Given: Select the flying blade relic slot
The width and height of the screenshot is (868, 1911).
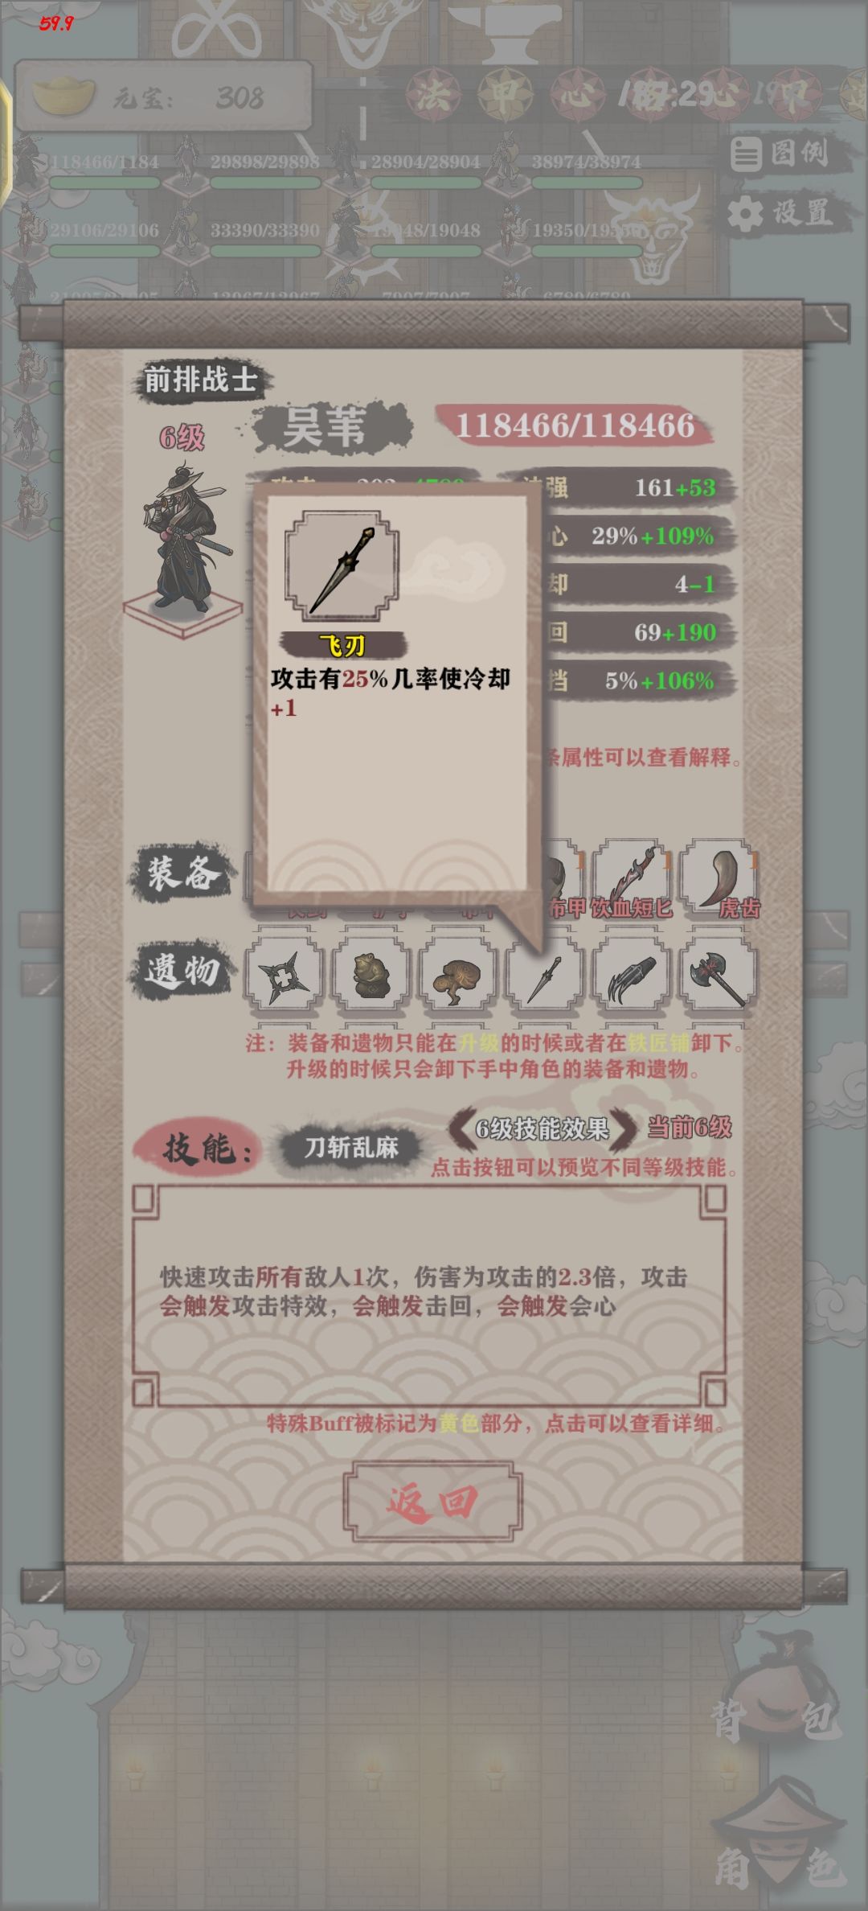Looking at the screenshot, I should (x=544, y=974).
